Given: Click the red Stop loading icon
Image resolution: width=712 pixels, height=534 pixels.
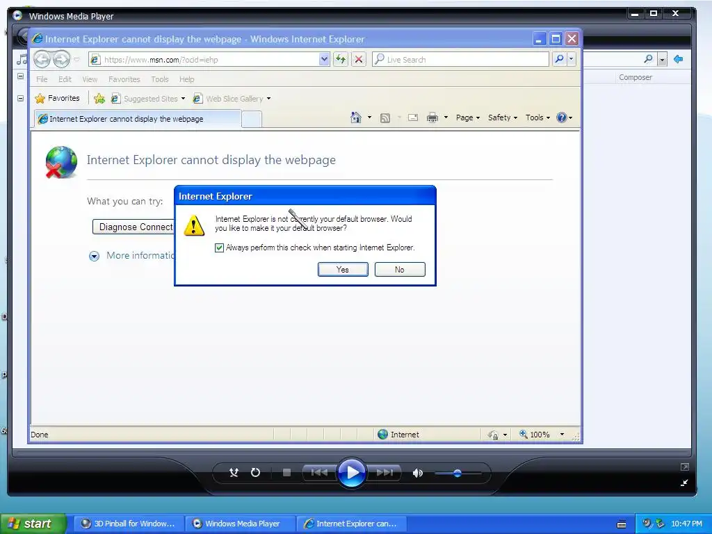Looking at the screenshot, I should tap(359, 59).
